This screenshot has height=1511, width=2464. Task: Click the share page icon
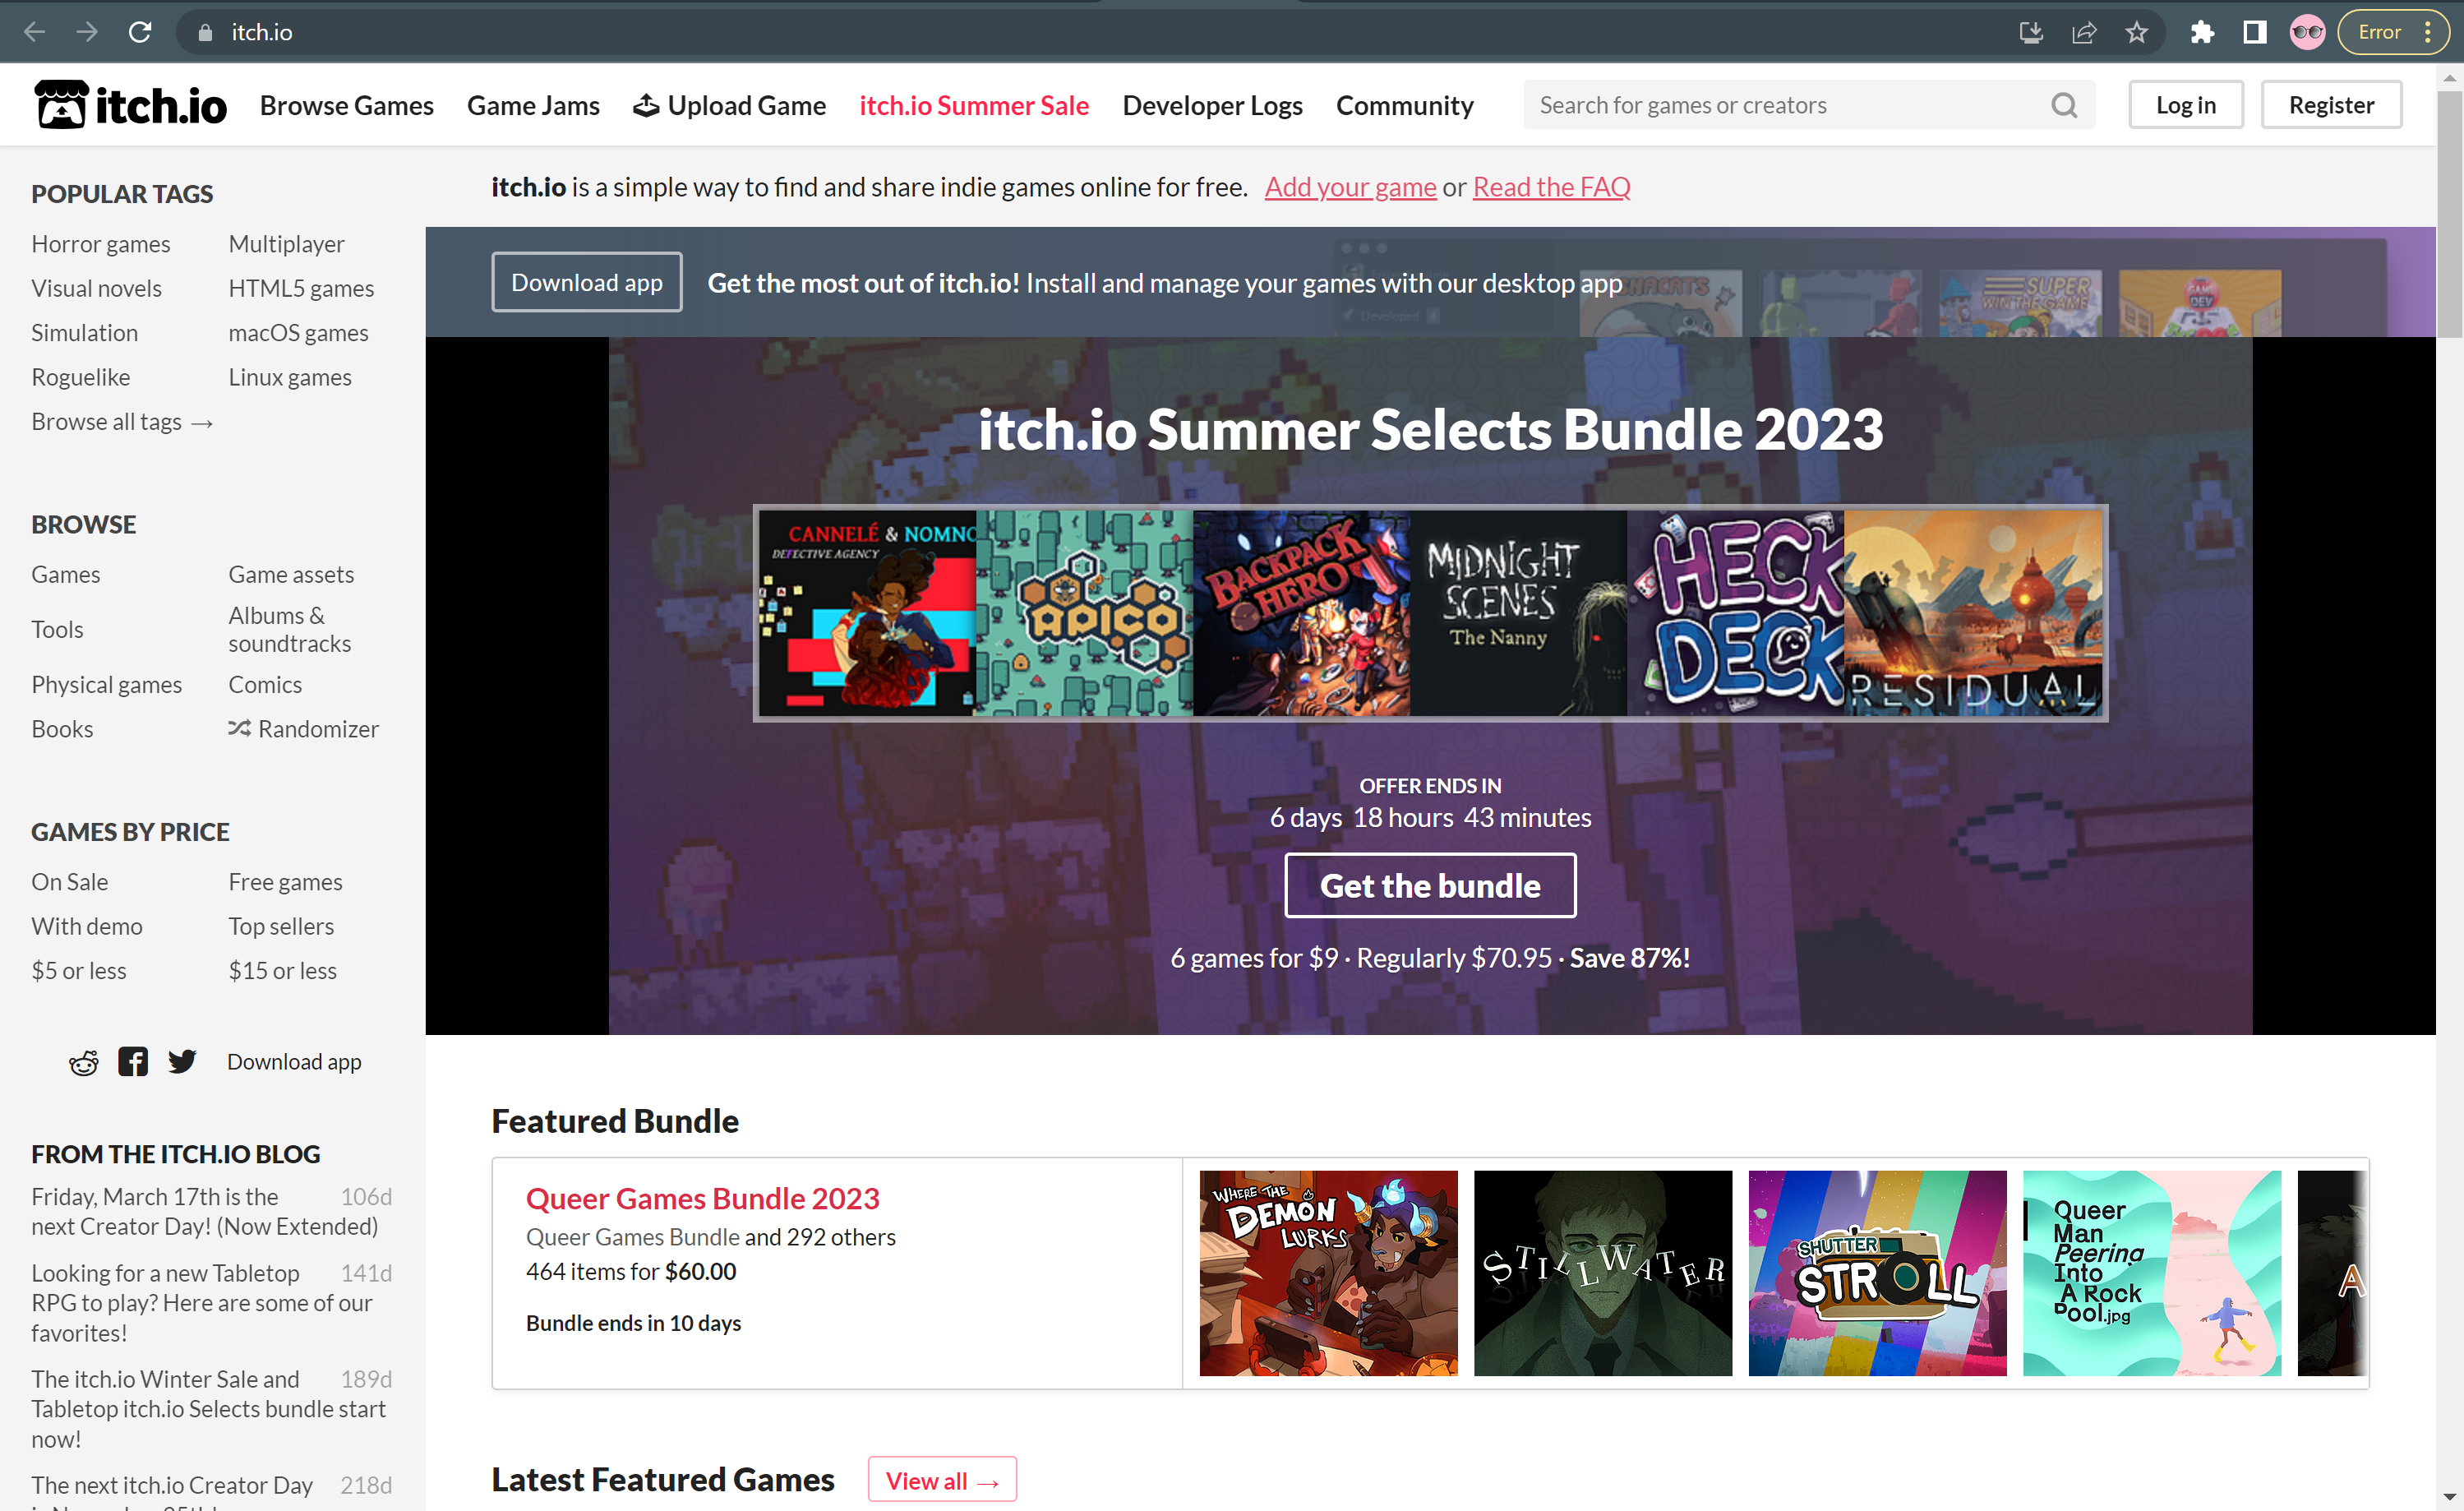coord(2084,32)
